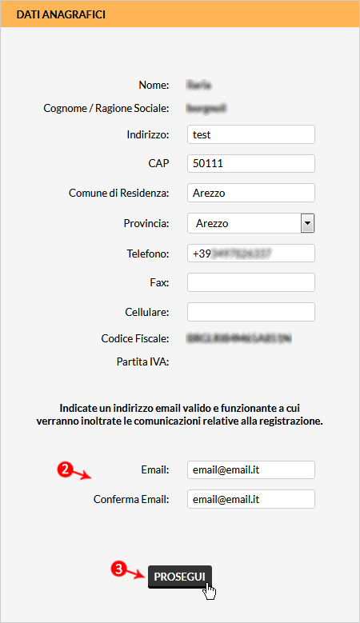The height and width of the screenshot is (623, 360).
Task: Click into the CAP field
Action: coord(251,163)
